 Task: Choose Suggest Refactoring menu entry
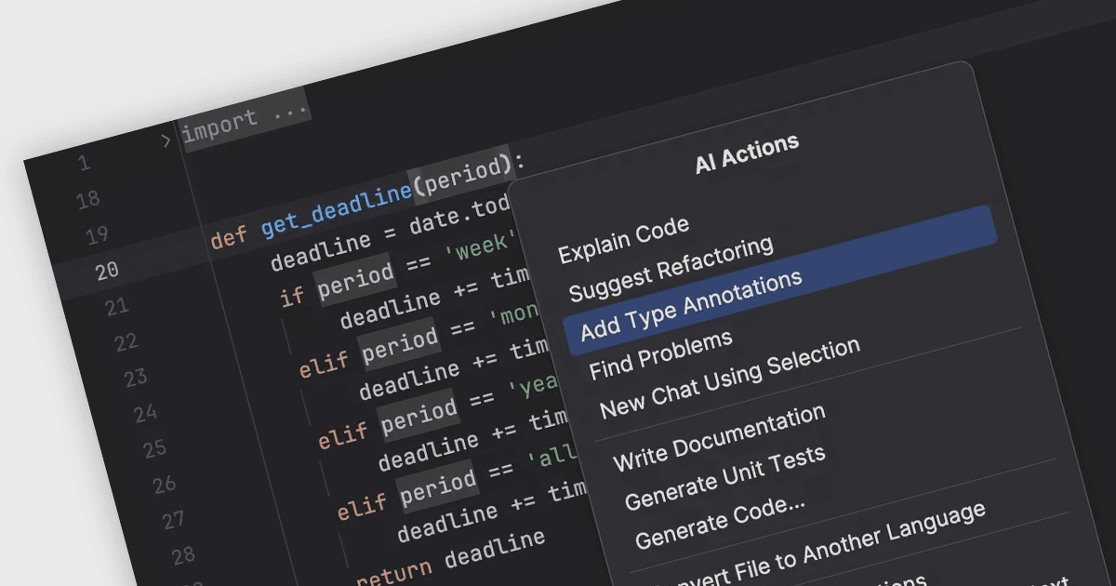coord(671,270)
